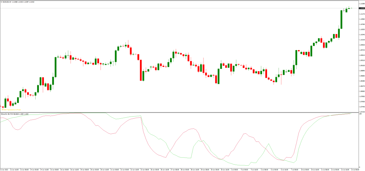Click the 12 Jun 2023 date on time axis
This screenshot has height=171, width=365.
[5, 169]
